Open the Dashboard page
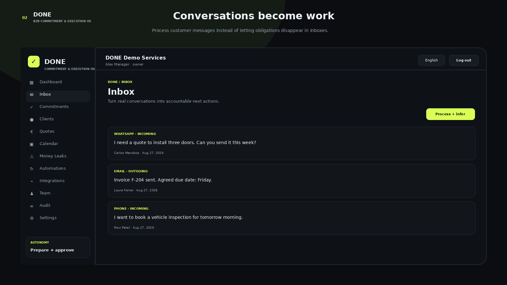The image size is (507, 285). tap(58, 82)
